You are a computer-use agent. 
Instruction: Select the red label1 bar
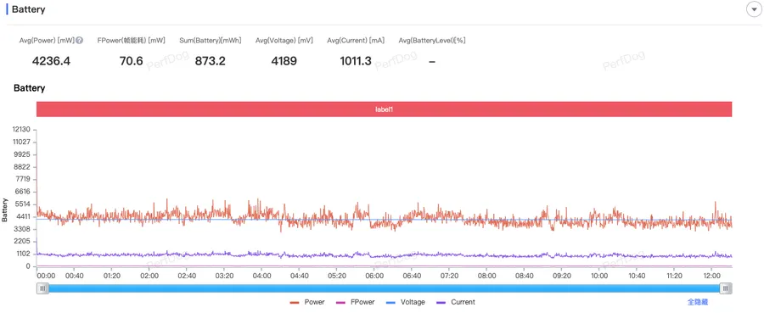pyautogui.click(x=384, y=109)
